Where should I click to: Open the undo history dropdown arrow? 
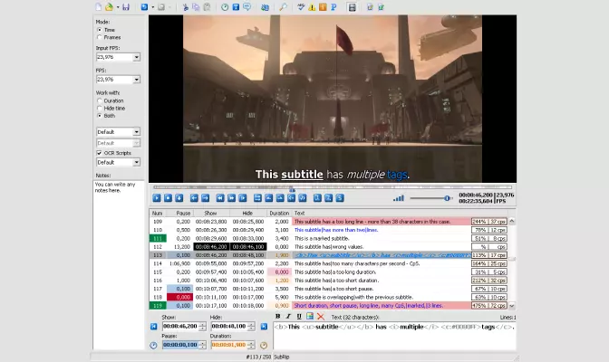[x=152, y=7]
